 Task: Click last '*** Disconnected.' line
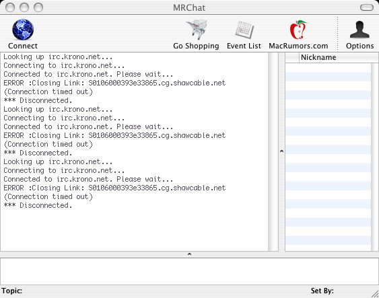tap(38, 206)
